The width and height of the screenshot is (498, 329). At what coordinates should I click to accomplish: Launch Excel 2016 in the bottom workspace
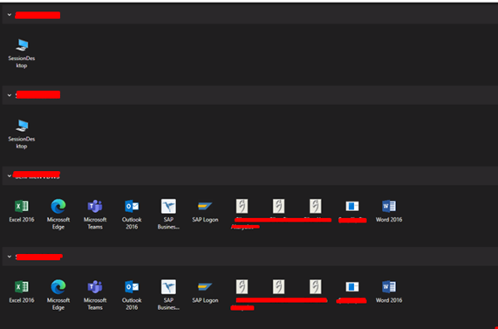(x=22, y=291)
